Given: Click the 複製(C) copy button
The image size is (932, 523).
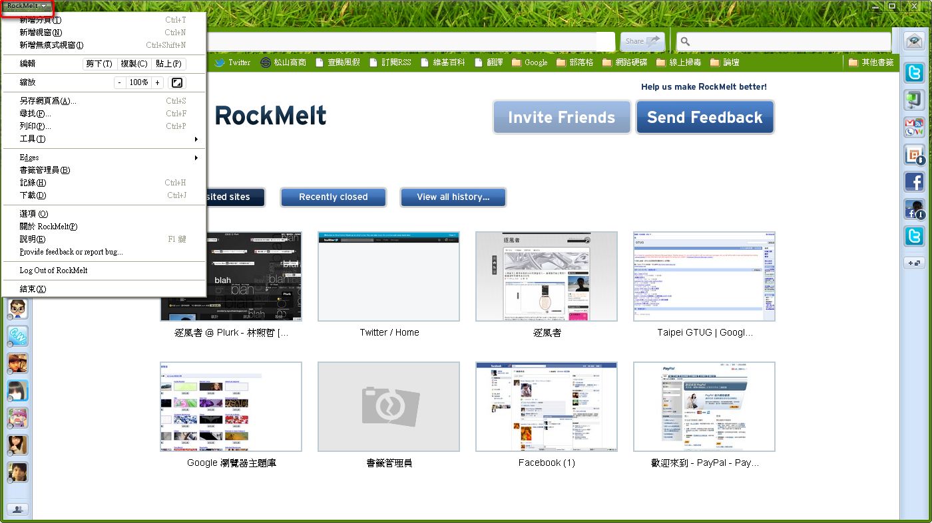Looking at the screenshot, I should click(x=134, y=64).
